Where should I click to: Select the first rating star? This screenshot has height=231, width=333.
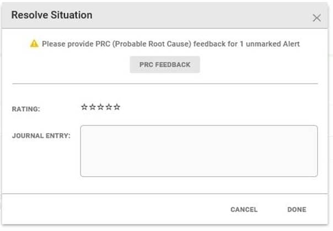pyautogui.click(x=84, y=107)
